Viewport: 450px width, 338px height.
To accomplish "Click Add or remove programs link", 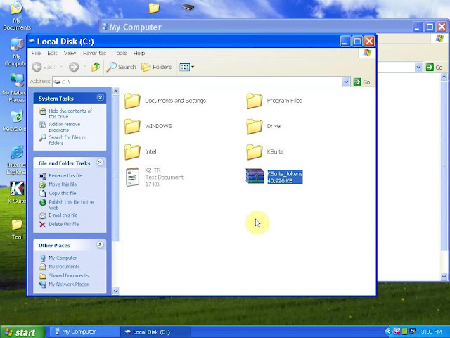I will (64, 127).
